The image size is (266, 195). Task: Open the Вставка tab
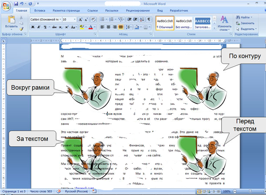click(40, 10)
